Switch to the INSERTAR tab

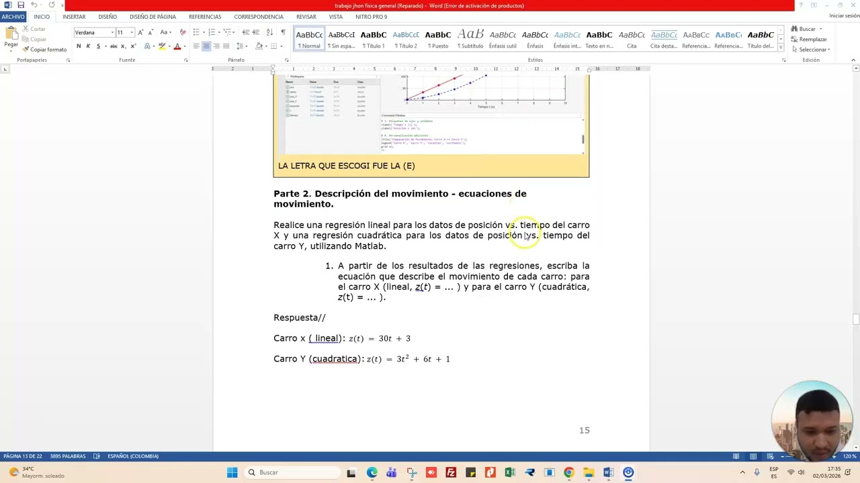(x=74, y=17)
